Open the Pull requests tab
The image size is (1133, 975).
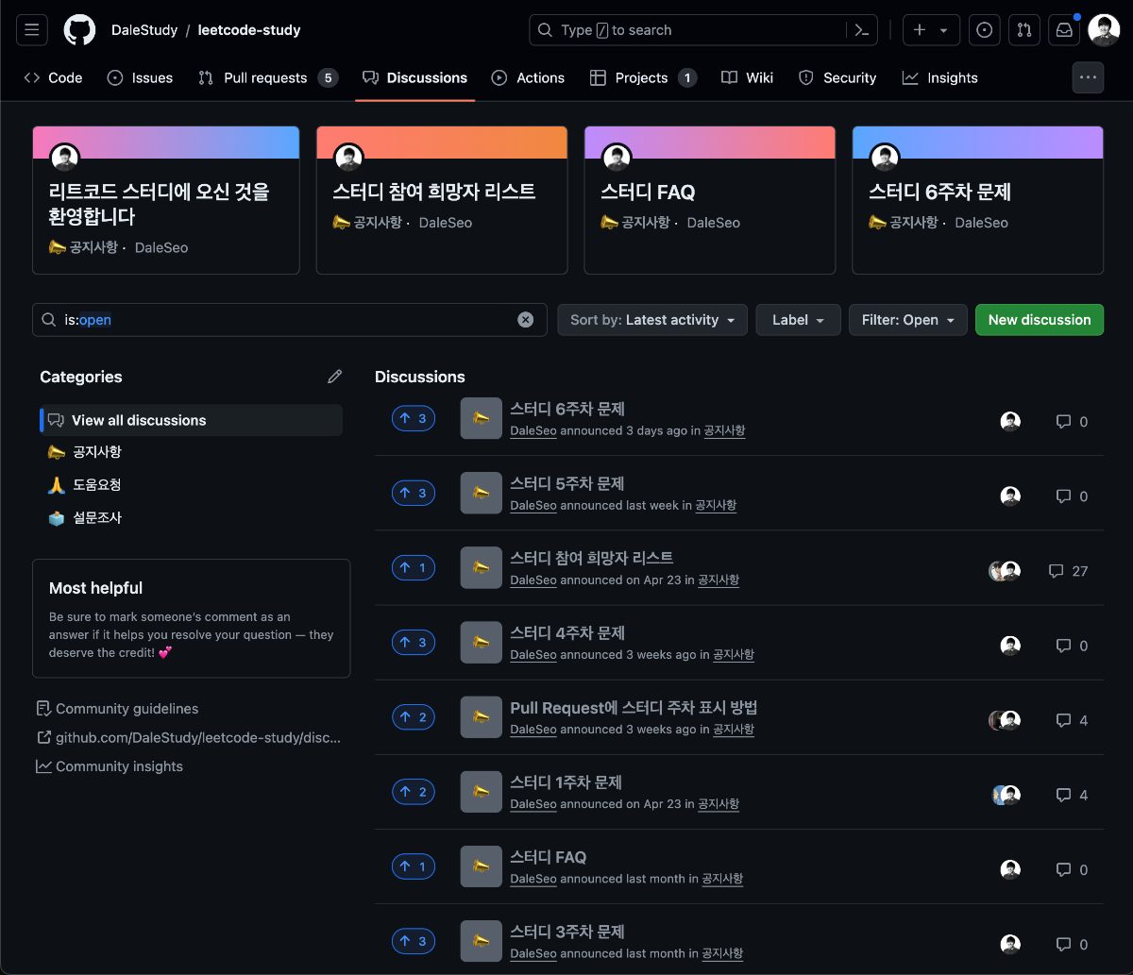[x=267, y=77]
